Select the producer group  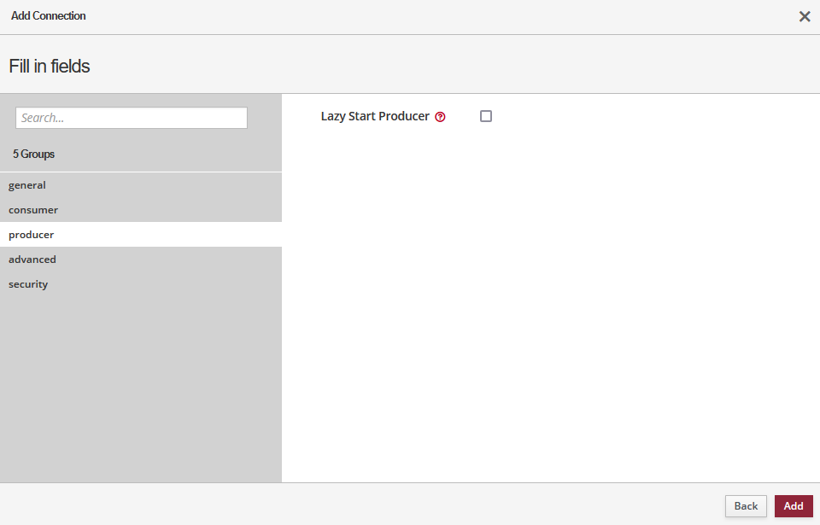(x=32, y=235)
